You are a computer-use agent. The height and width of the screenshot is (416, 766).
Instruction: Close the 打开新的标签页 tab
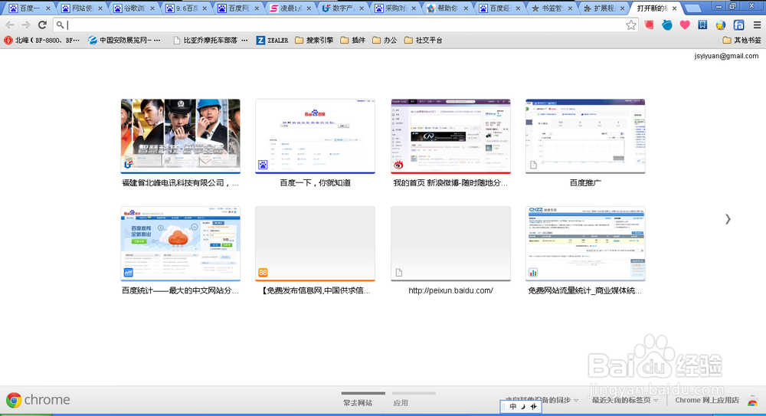coord(675,8)
